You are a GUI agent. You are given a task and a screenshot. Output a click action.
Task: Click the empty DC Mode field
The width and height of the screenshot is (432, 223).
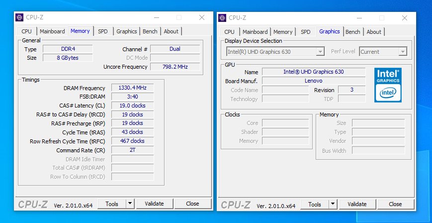(x=175, y=58)
